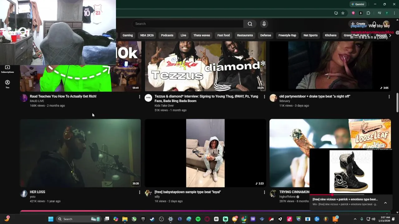399x224 pixels.
Task: Open the ysto channel link
Action: pos(32,197)
